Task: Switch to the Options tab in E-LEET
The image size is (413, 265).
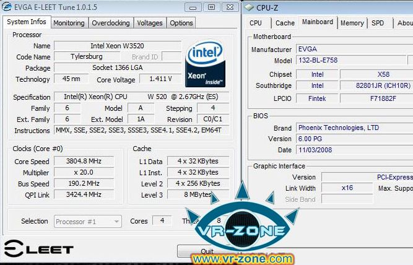Action: tap(181, 23)
